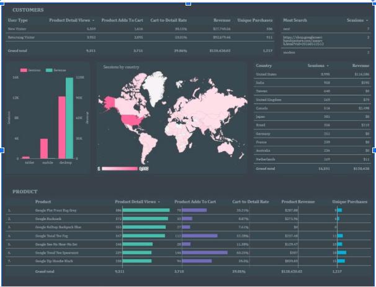376x287 pixels.
Task: Open sort arrow on Country table Sessions
Action: tap(328, 66)
